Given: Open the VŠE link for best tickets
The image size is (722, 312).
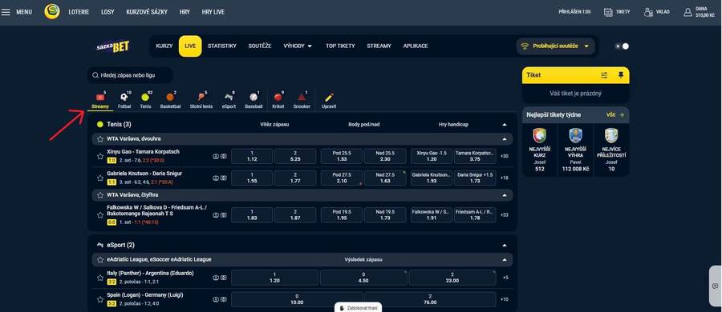Looking at the screenshot, I should 615,115.
